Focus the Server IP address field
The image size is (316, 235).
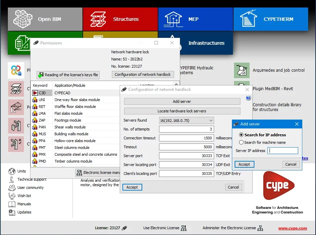283,151
